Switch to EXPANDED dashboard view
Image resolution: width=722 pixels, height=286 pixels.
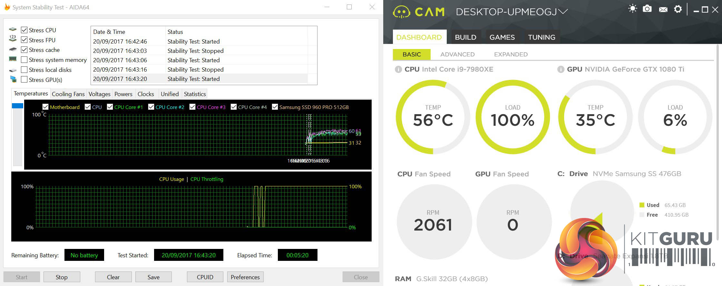511,54
